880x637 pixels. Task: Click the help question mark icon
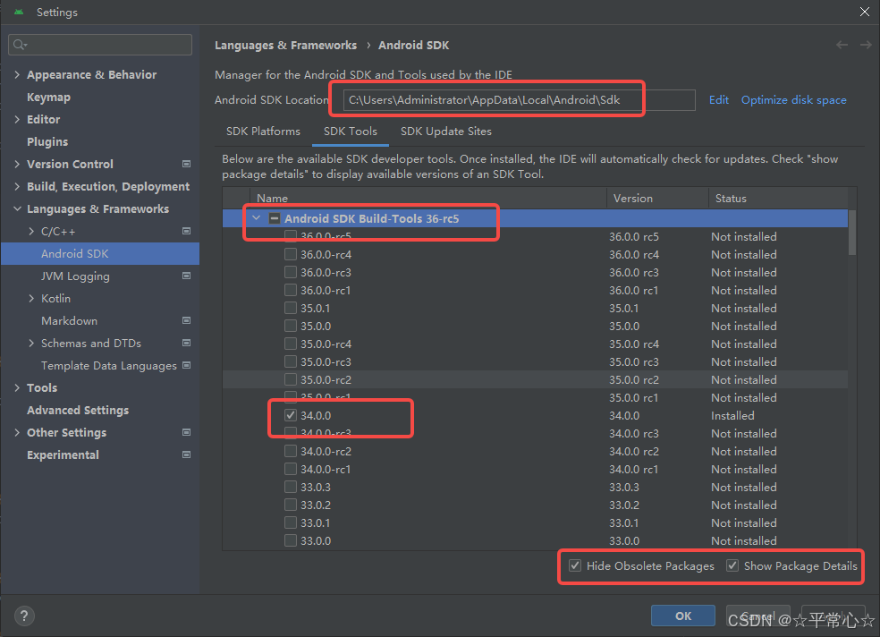[x=23, y=616]
